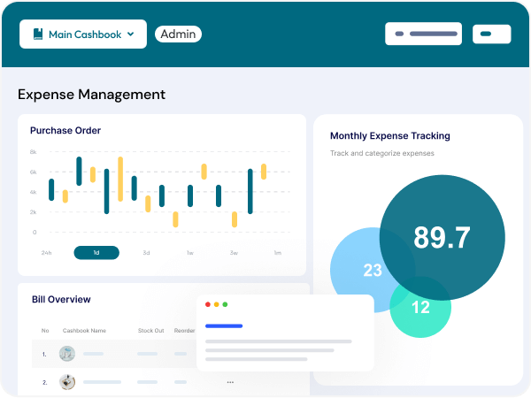Click the red dot on popup window
The height and width of the screenshot is (398, 531).
[208, 304]
